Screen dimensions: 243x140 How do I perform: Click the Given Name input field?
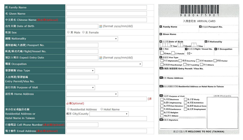click(x=106, y=14)
